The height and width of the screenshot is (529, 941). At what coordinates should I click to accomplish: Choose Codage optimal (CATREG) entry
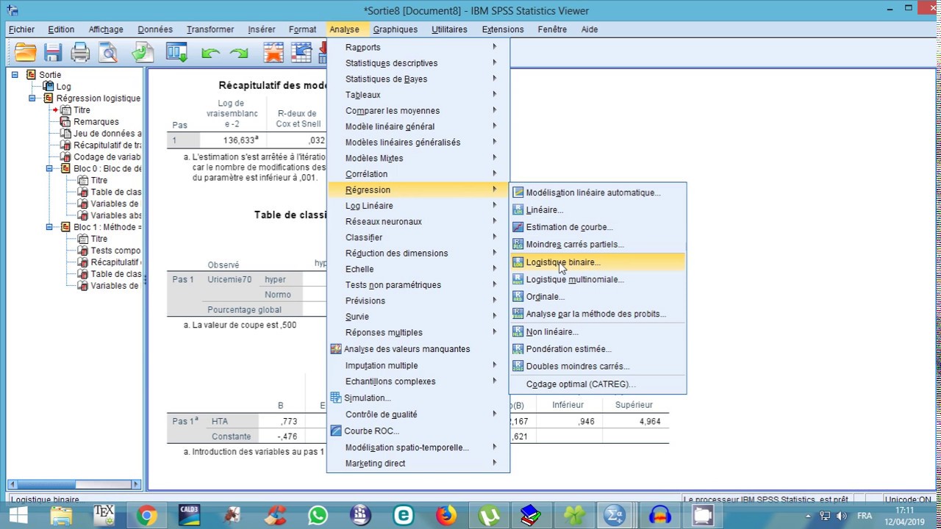click(598, 384)
